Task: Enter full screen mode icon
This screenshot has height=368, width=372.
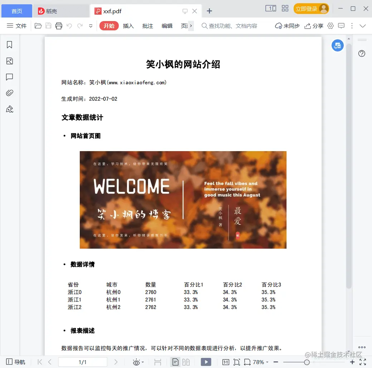Action: 363,362
